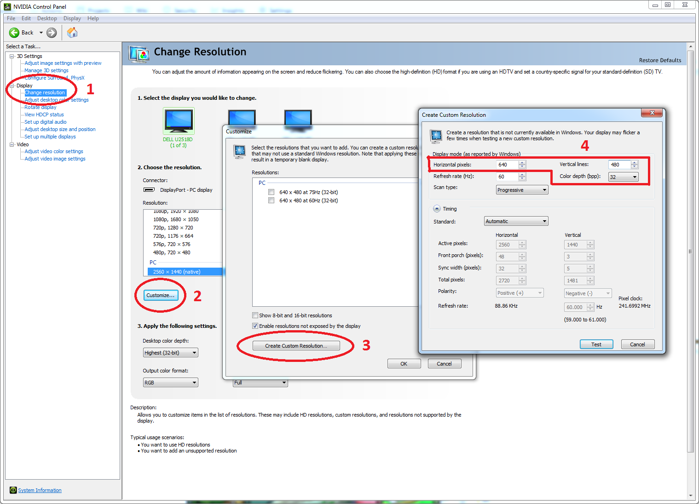Select Adjust image settings with preview

click(x=63, y=63)
